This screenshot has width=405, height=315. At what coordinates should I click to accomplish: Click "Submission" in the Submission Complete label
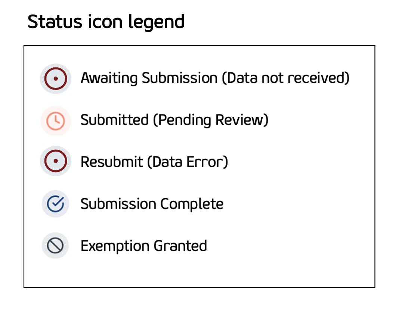pos(118,204)
